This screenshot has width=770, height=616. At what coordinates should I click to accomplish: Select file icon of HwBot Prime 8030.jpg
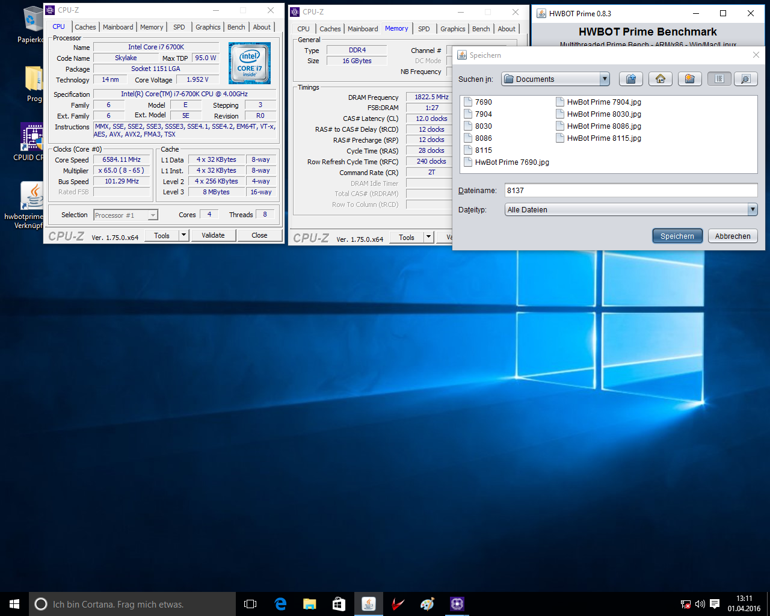coord(559,114)
